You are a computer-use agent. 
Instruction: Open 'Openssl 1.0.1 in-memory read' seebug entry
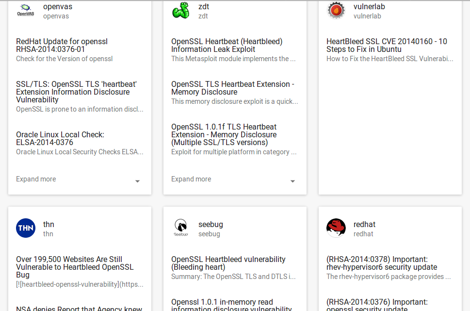[x=231, y=305]
